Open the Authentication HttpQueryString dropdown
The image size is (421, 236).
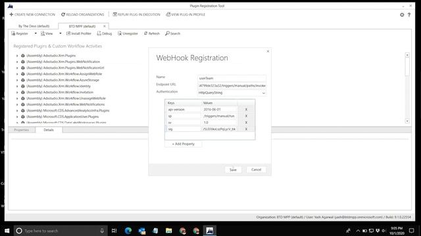tap(232, 93)
